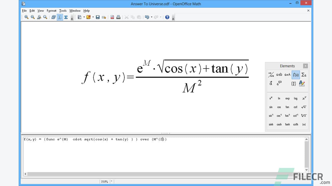Select the inverse tangent element
332x186 pixels.
[287, 115]
